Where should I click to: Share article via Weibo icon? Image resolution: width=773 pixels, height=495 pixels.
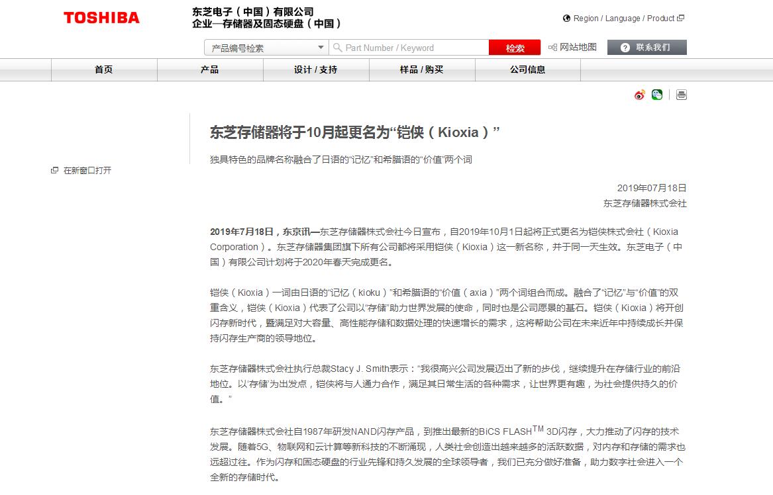(639, 95)
